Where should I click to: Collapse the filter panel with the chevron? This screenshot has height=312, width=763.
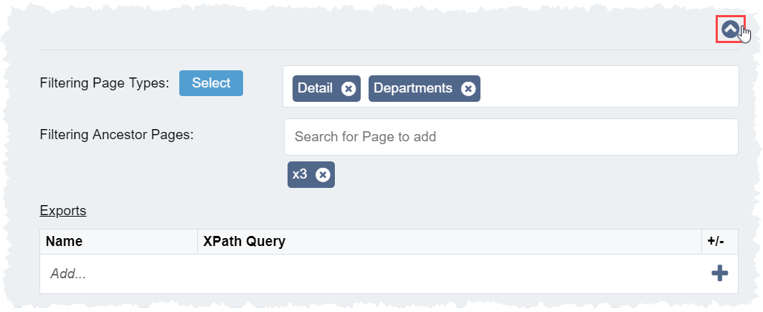click(730, 29)
